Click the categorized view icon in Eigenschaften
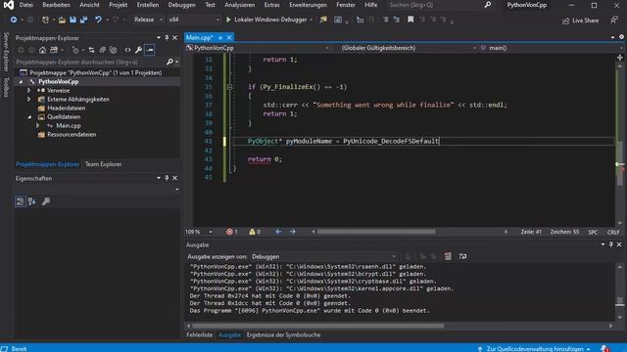Image resolution: width=627 pixels, height=352 pixels. click(x=20, y=201)
